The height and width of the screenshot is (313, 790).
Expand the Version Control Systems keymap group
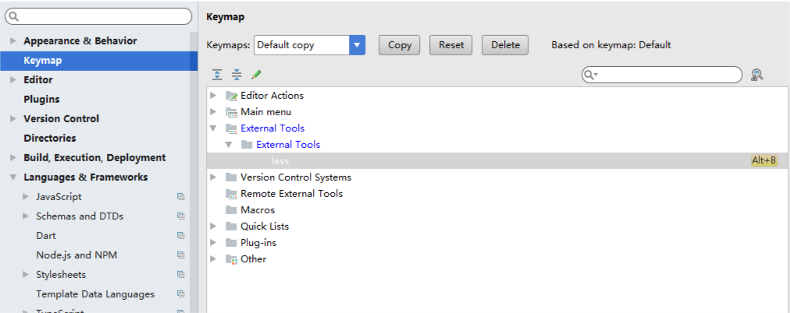coord(214,178)
